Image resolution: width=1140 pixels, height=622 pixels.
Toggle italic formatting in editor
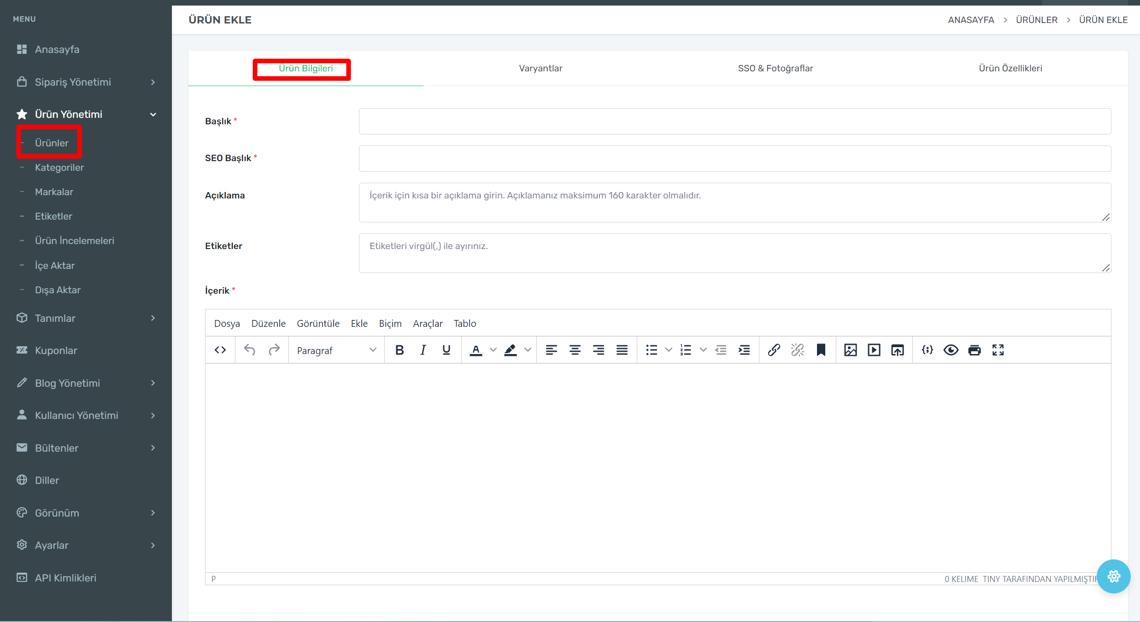pyautogui.click(x=423, y=350)
